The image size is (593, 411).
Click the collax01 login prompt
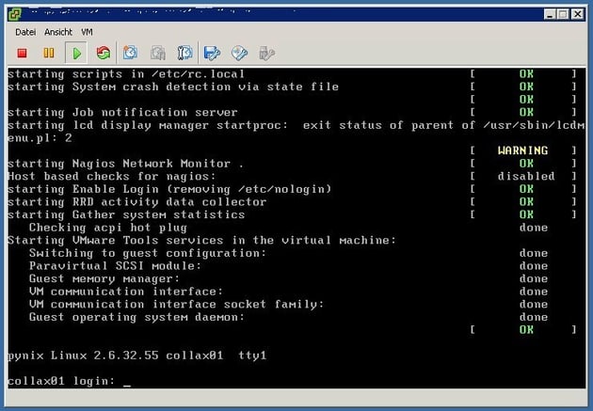70,381
